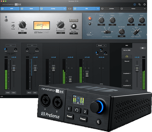Enable the Limiter power button
The image size is (152, 132).
(102, 9)
